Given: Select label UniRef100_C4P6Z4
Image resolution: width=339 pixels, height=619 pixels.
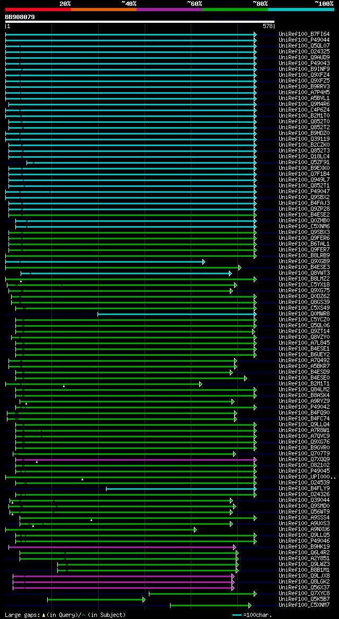Looking at the screenshot, I should click(x=304, y=110).
